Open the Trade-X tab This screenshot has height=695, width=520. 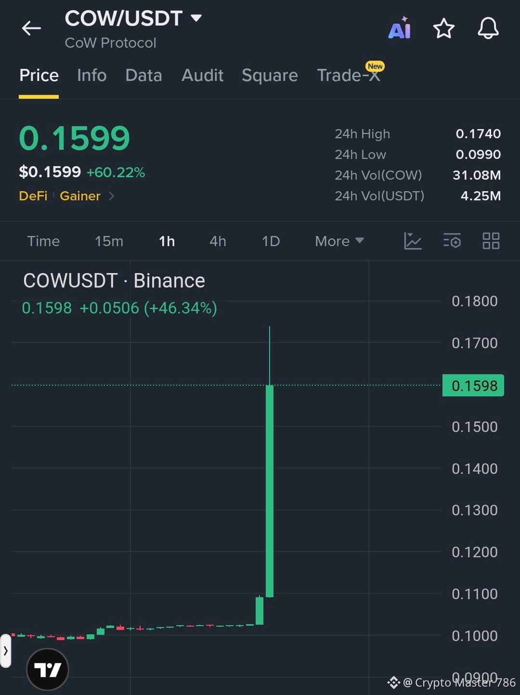pyautogui.click(x=349, y=76)
